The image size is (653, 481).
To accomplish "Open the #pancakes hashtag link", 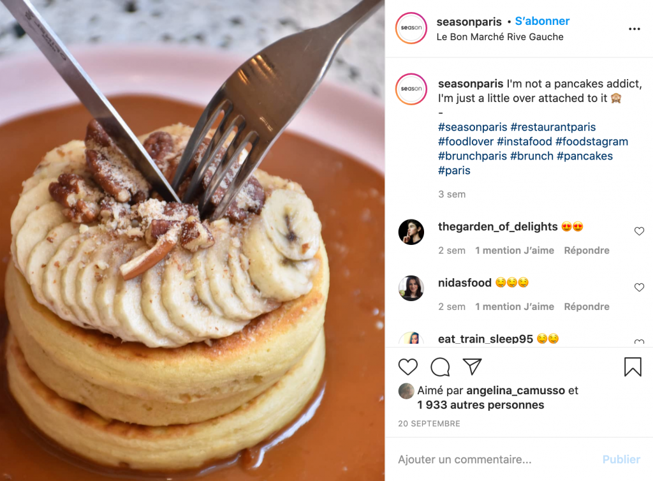I will tap(584, 156).
